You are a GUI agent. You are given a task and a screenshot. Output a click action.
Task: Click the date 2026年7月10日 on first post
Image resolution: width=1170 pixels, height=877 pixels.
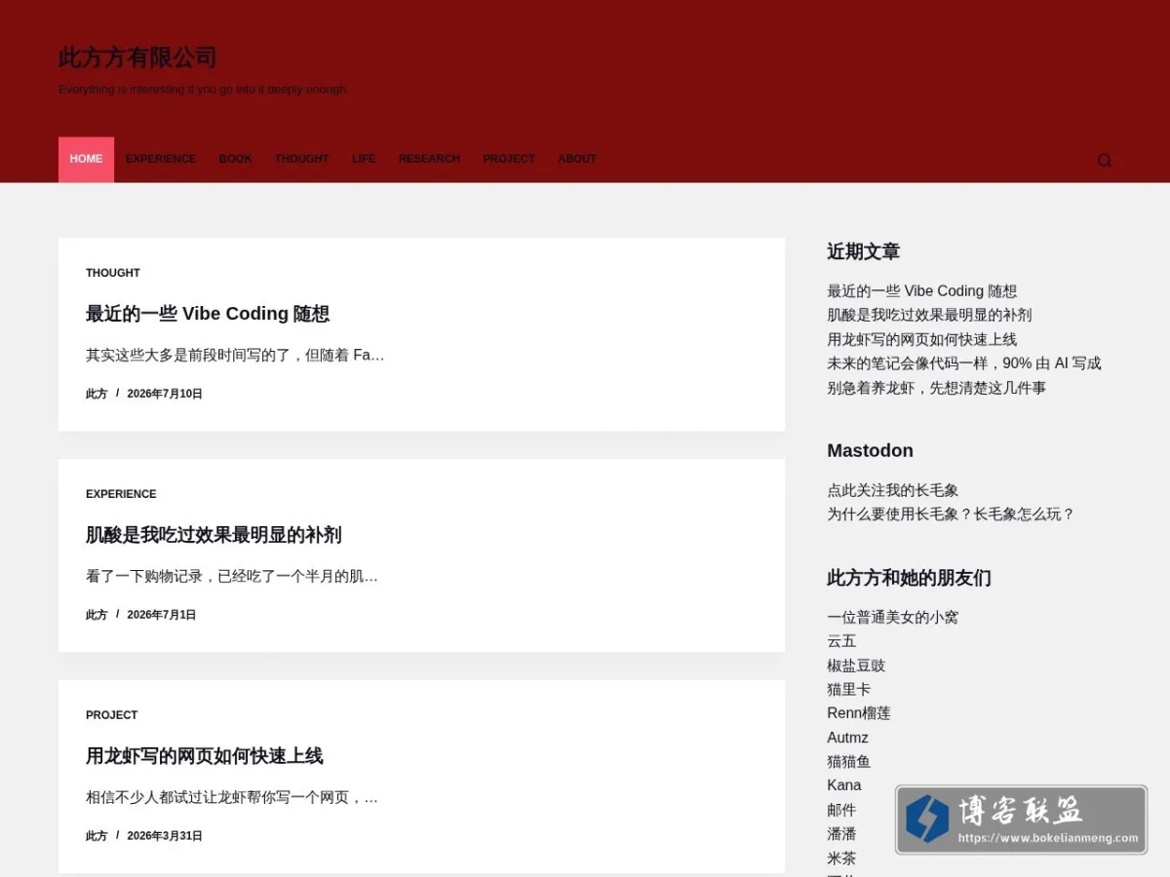pyautogui.click(x=165, y=394)
